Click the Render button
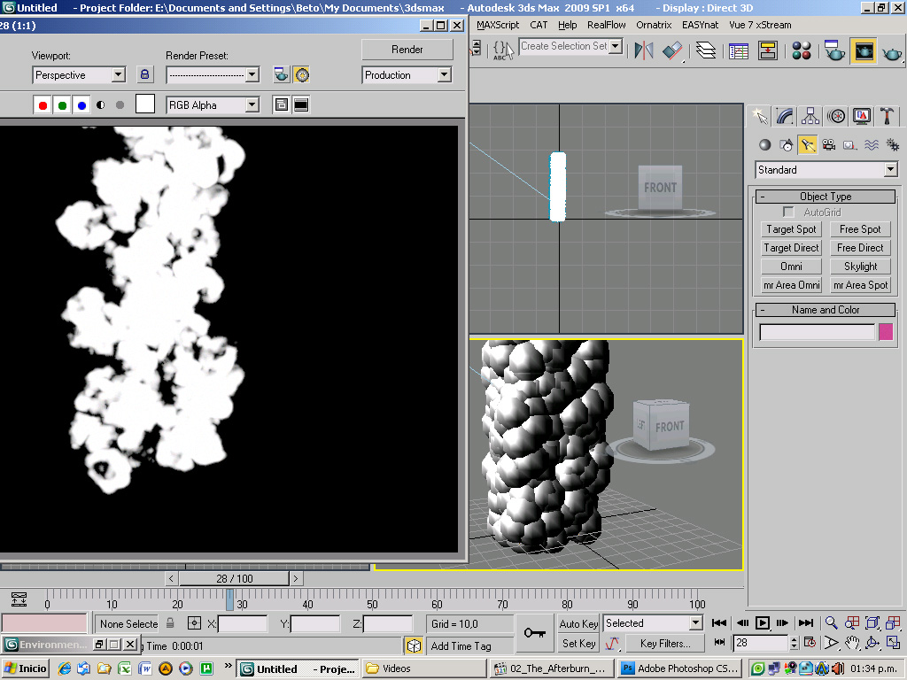Screen dimensions: 907x680 [x=407, y=50]
